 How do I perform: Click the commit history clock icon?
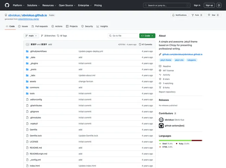pos(140,44)
